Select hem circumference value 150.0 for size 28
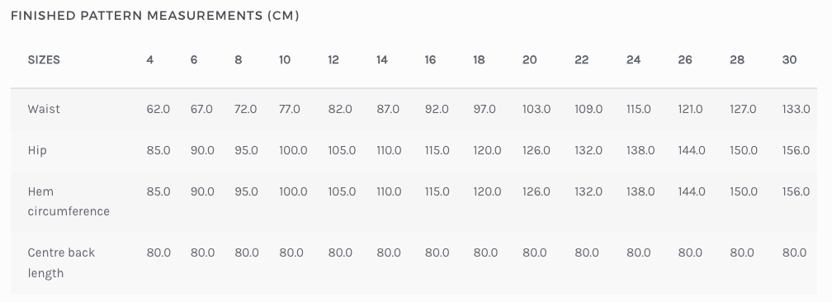Screen dimensions: 832x302 [744, 191]
